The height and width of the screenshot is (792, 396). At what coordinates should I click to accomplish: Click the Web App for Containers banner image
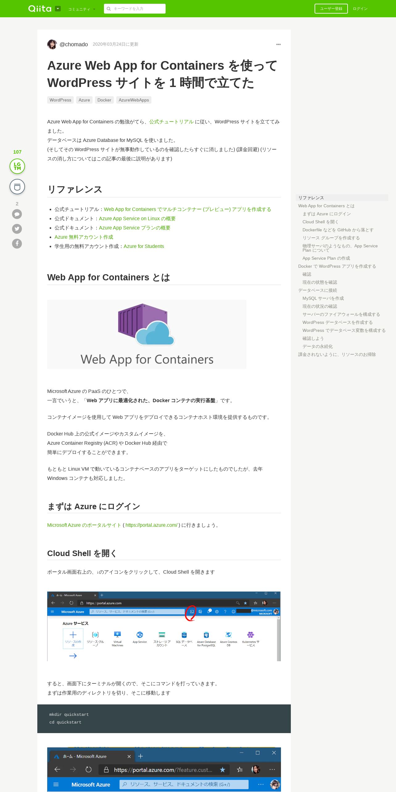tap(147, 334)
